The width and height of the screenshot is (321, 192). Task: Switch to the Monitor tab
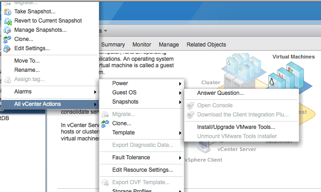pyautogui.click(x=142, y=45)
